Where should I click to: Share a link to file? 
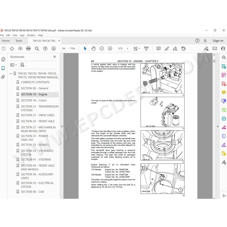206,49
